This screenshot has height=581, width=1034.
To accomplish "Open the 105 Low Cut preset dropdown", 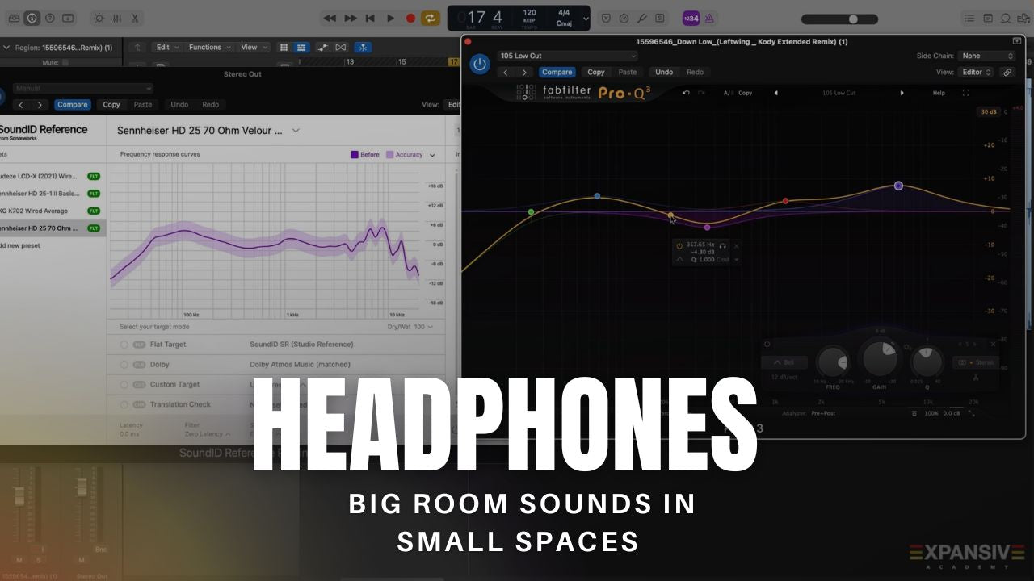I will (567, 56).
